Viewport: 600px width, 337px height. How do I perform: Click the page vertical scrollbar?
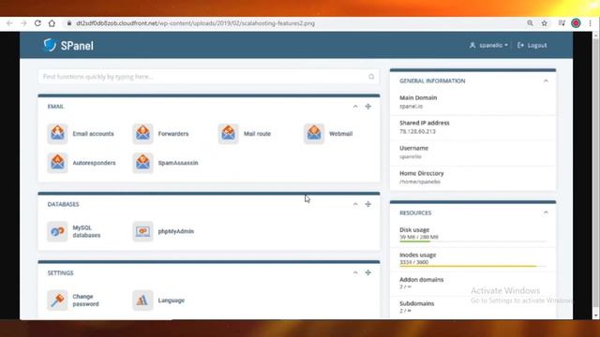pos(596,176)
